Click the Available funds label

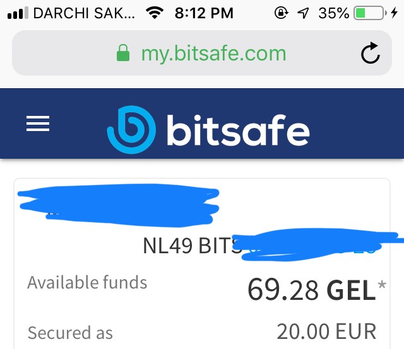87,282
